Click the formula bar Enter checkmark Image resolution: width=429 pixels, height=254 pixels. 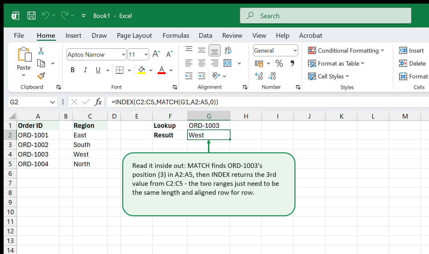tap(86, 102)
